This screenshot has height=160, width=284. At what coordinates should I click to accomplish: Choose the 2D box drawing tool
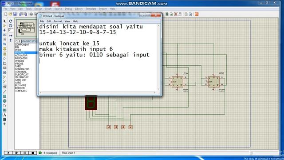coord(4,96)
